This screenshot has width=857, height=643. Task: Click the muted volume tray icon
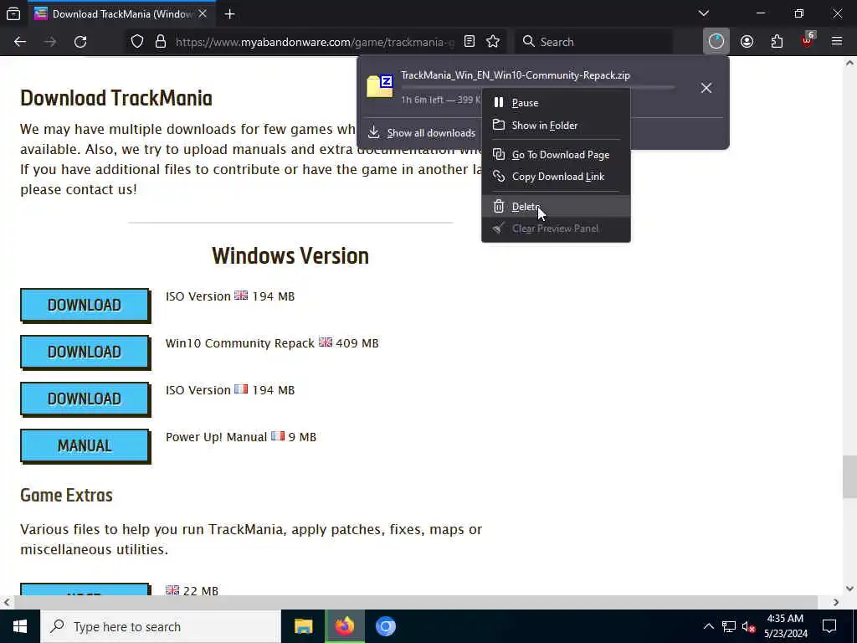[x=748, y=627]
